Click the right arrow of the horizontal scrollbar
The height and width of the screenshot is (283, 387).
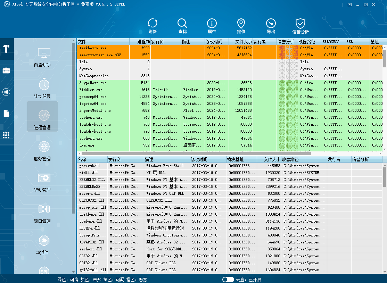point(380,154)
